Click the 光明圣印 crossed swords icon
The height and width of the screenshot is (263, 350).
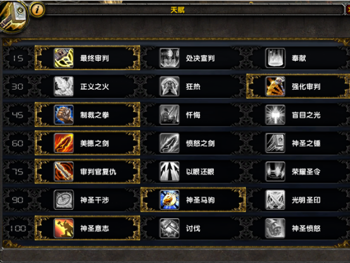[x=275, y=200]
